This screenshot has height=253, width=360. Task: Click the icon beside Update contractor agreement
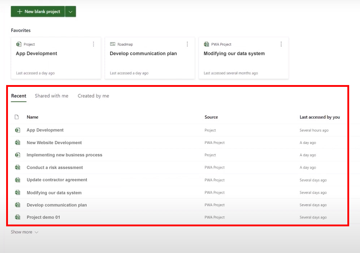[17, 180]
